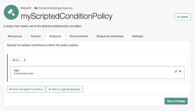Click the folder icon beside iPlanetAMWebAgentService
195x111 pixels.
coord(36,8)
